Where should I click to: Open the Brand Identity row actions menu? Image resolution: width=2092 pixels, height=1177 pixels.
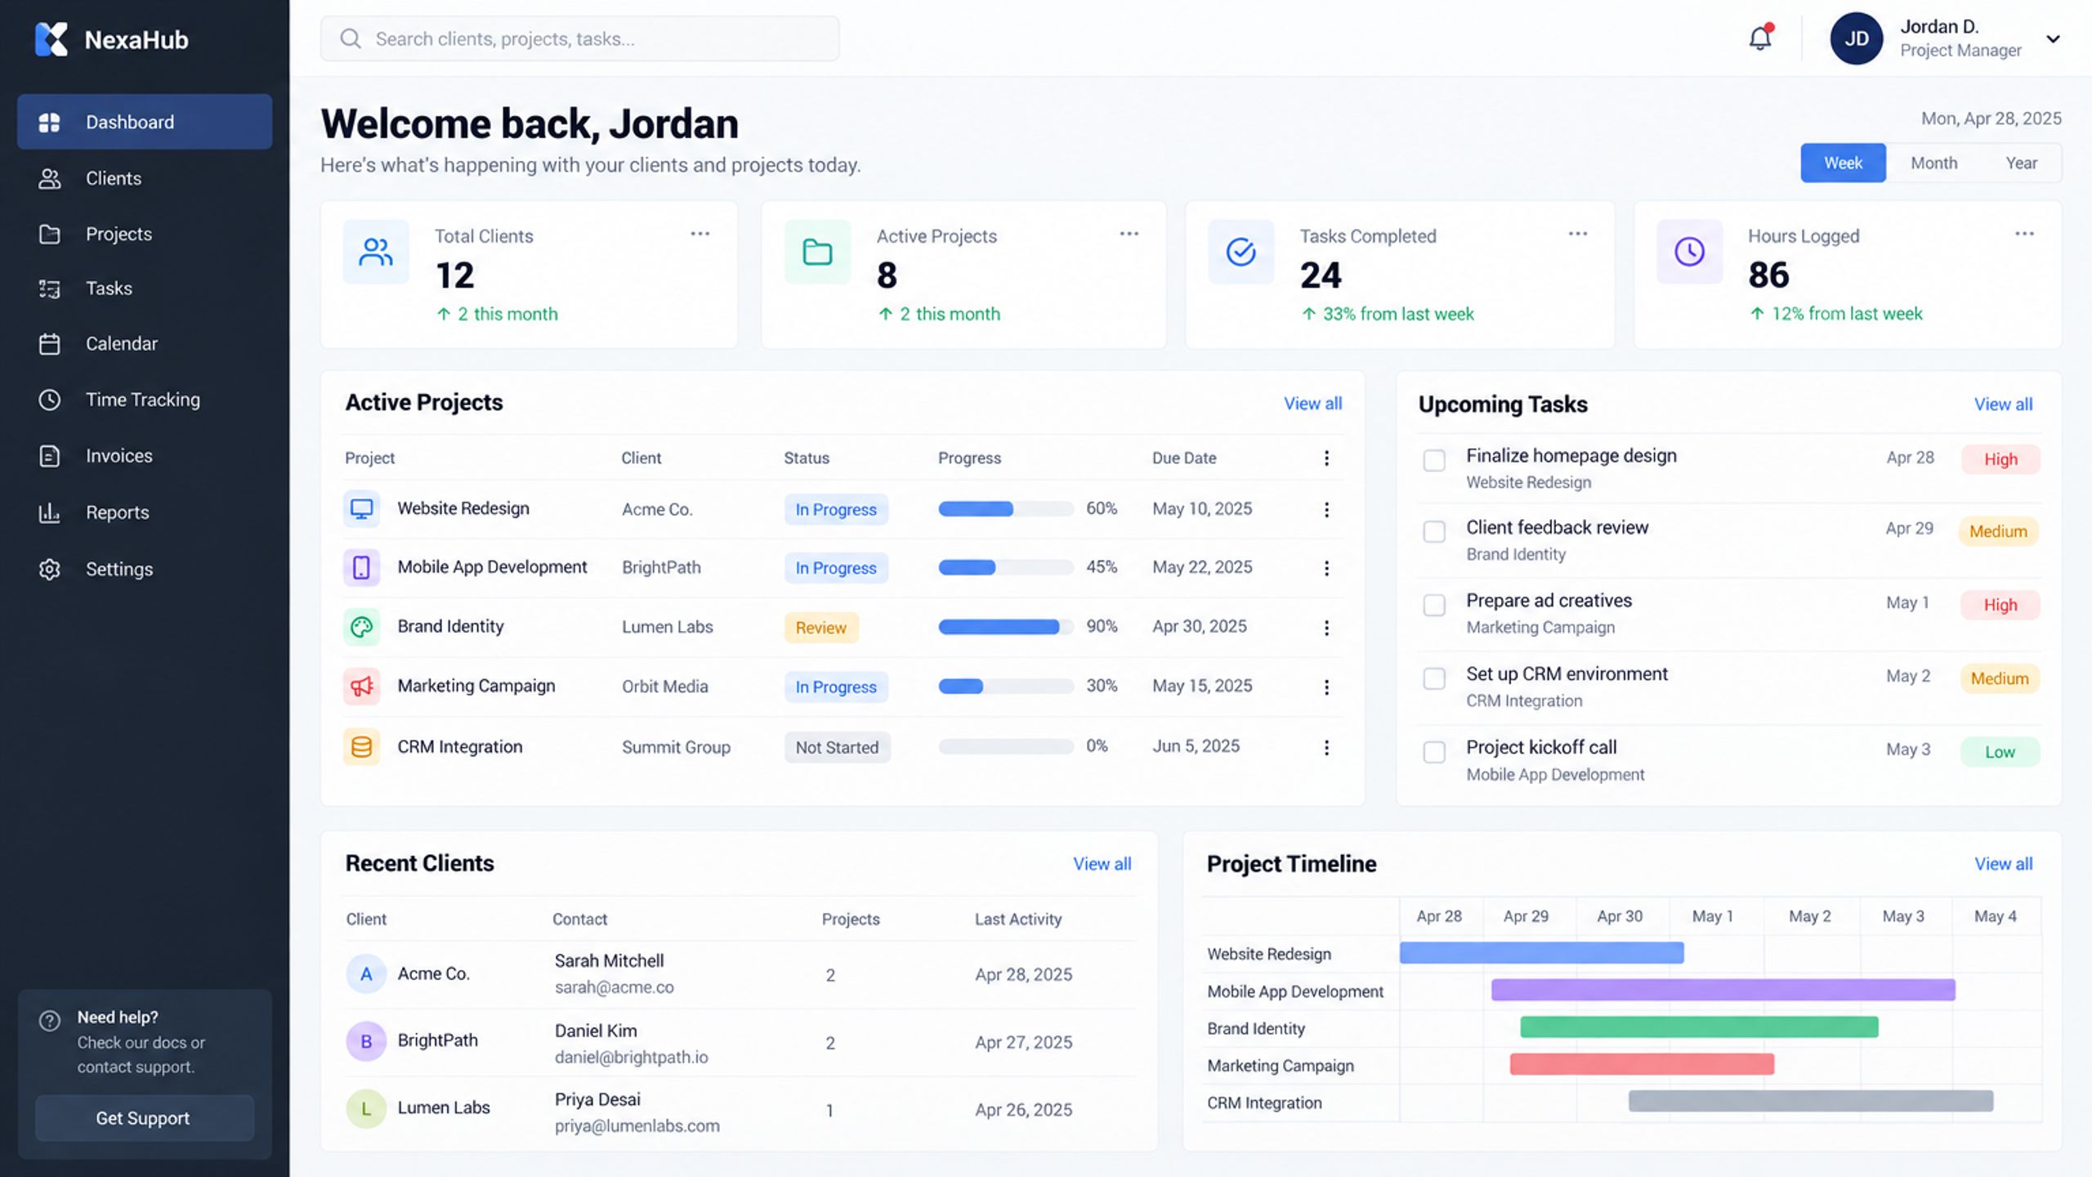(x=1326, y=628)
